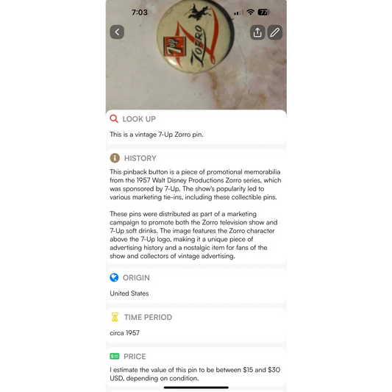Select the HISTORY section heading
The width and height of the screenshot is (392, 392).
pos(140,158)
